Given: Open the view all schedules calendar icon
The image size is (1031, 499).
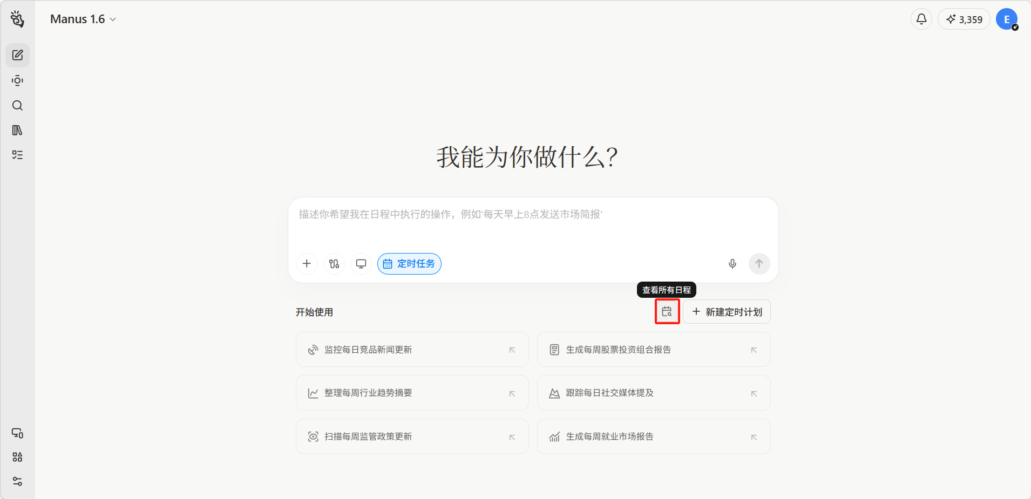Looking at the screenshot, I should click(x=667, y=312).
